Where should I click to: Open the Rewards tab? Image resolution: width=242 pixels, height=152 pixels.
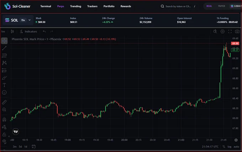pos(126,6)
